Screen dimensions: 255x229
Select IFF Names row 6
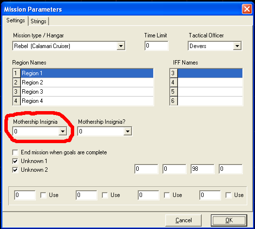tap(206, 101)
